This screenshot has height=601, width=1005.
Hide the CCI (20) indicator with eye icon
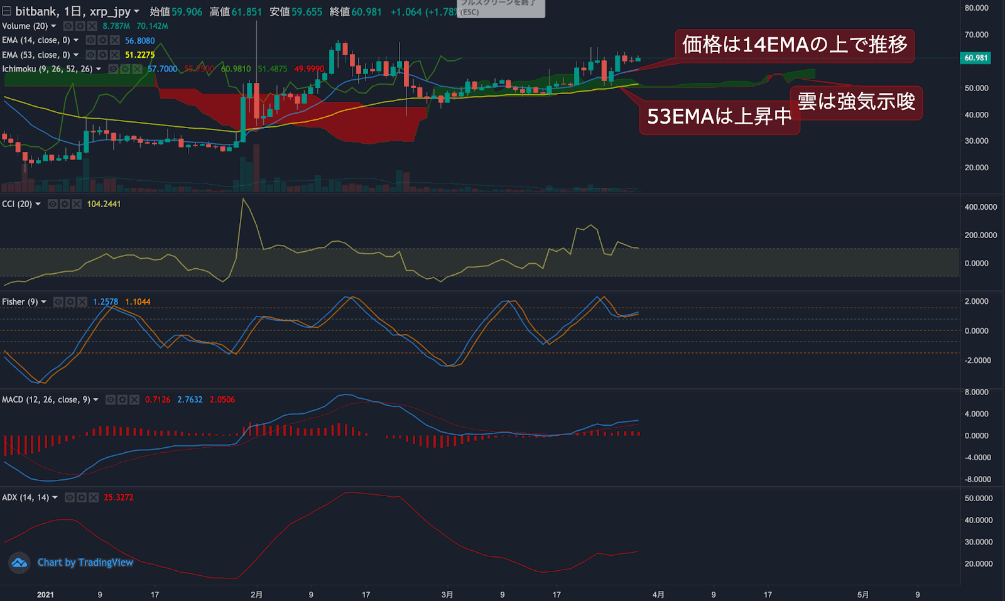coord(53,204)
